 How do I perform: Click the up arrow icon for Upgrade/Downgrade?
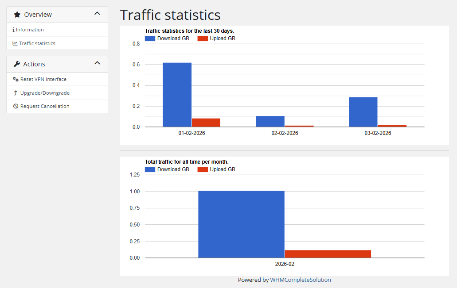(x=16, y=93)
